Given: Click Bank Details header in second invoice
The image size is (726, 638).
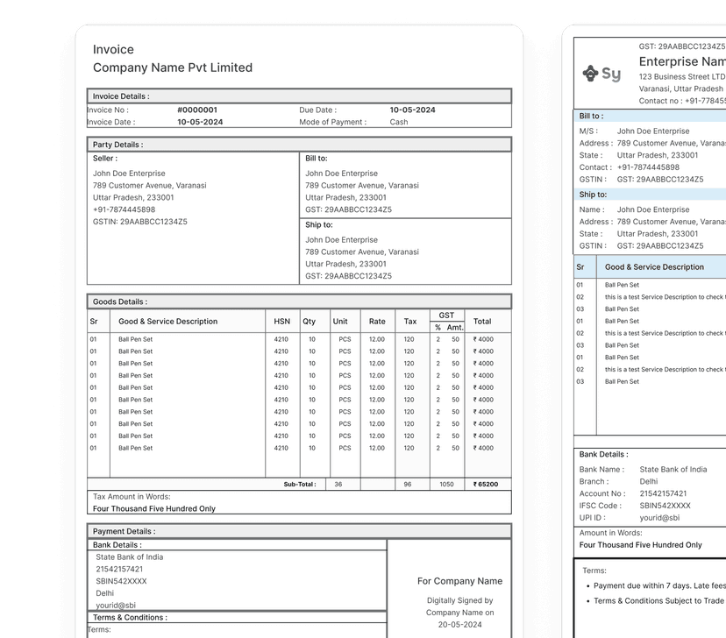Looking at the screenshot, I should 604,454.
